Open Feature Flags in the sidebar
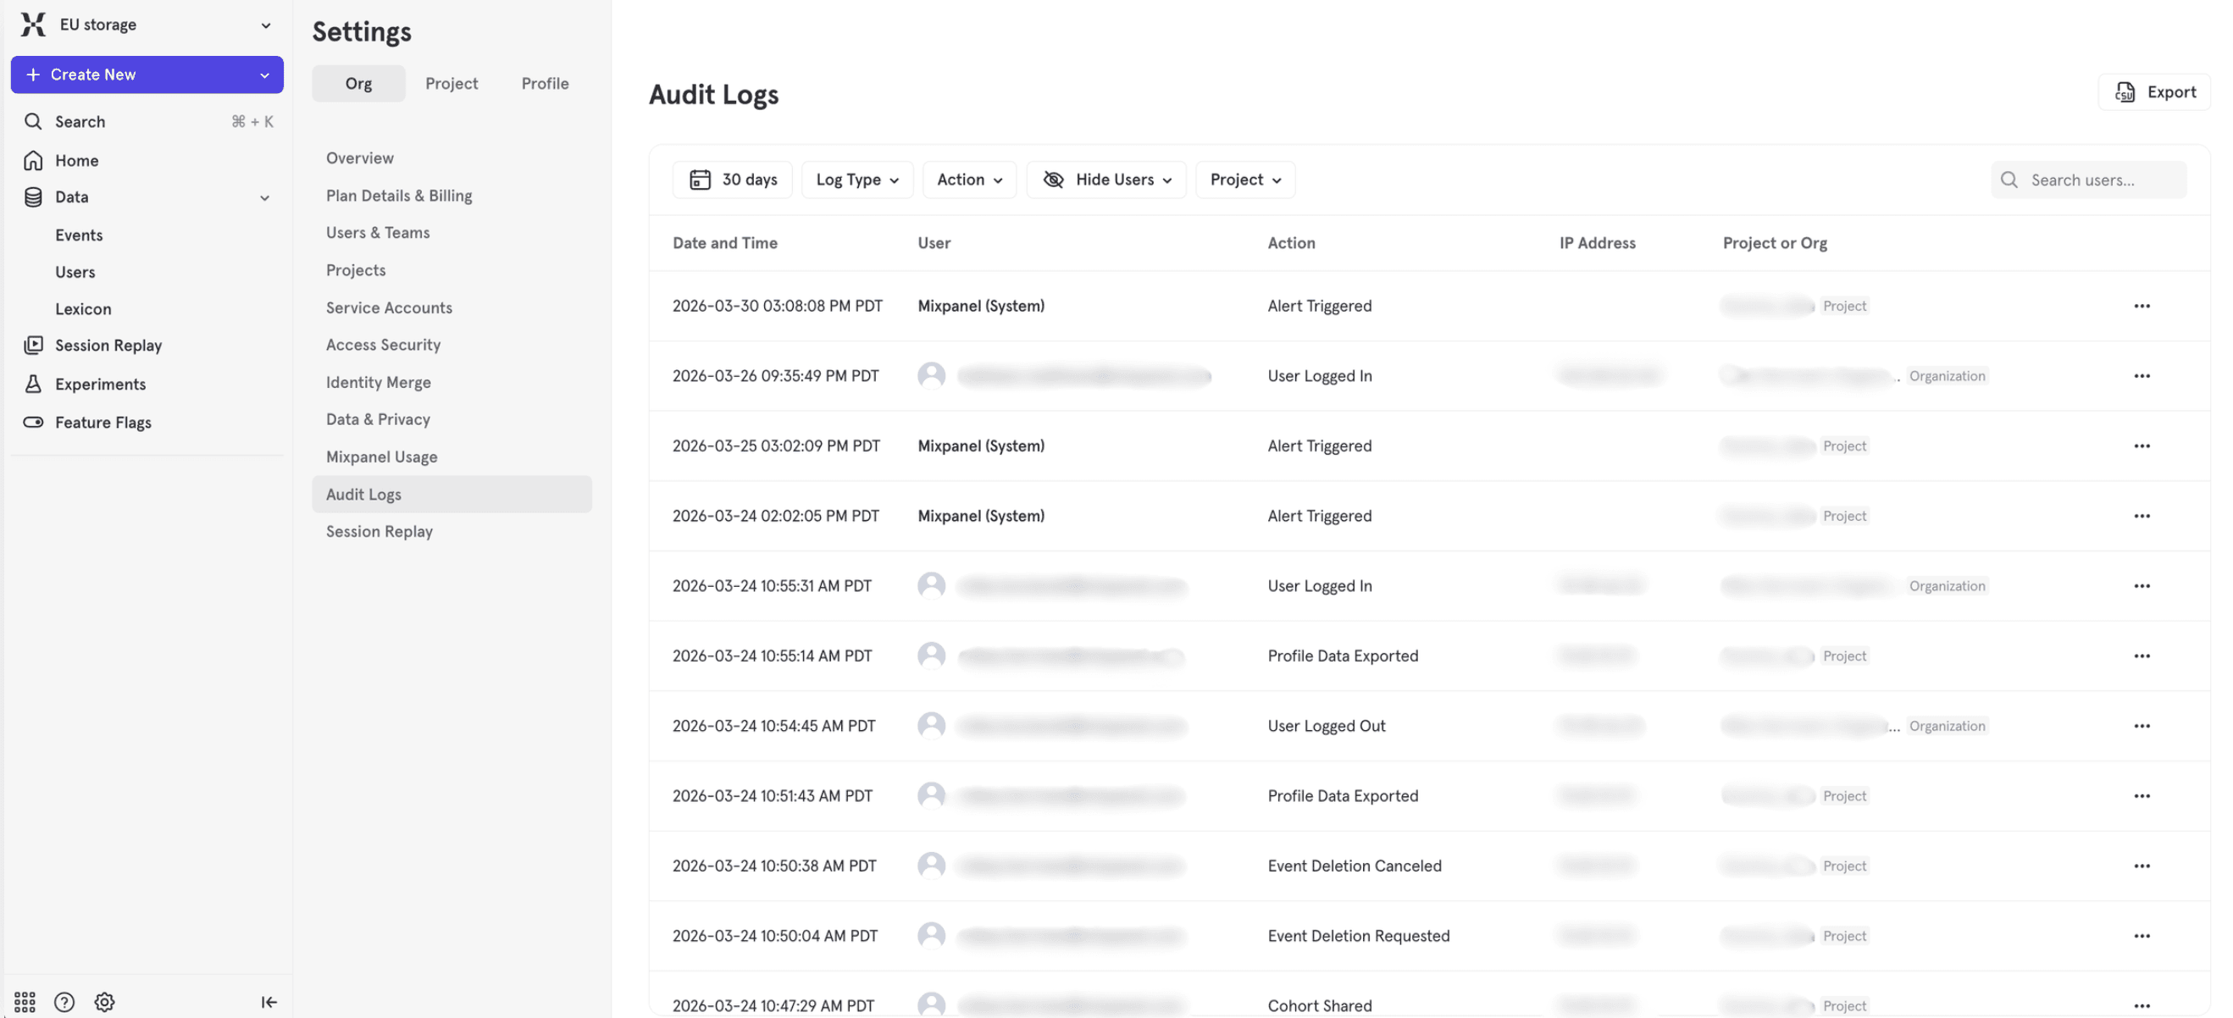Screen dimensions: 2233x1018 click(103, 422)
